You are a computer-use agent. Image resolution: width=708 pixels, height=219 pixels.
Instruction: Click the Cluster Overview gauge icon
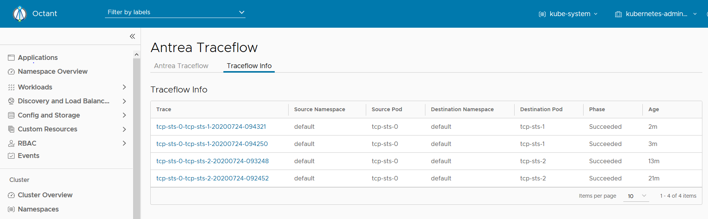(x=11, y=195)
